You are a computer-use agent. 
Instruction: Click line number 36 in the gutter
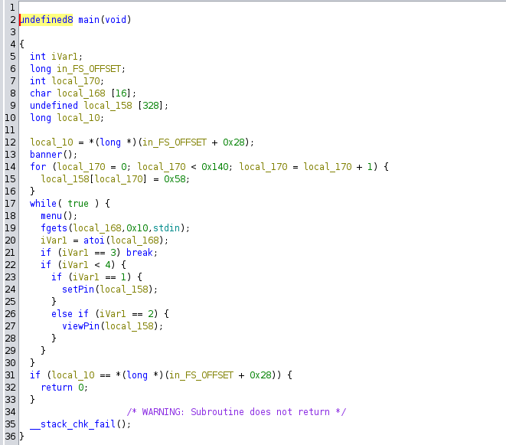[x=10, y=437]
